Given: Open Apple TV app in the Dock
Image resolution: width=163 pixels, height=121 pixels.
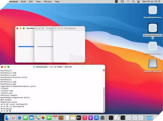Looking at the screenshot, I should point(79,118).
